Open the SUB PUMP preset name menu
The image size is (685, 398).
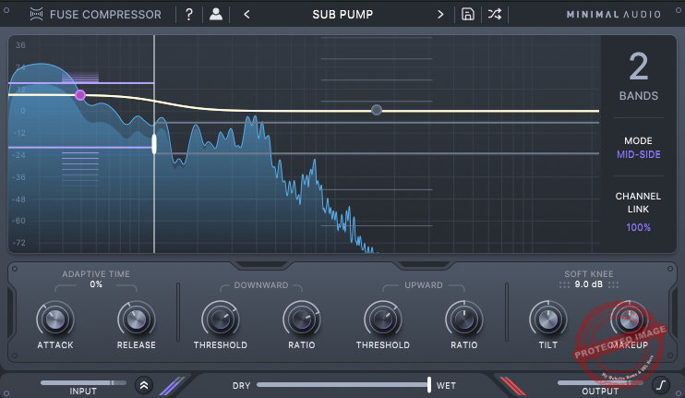coord(342,15)
